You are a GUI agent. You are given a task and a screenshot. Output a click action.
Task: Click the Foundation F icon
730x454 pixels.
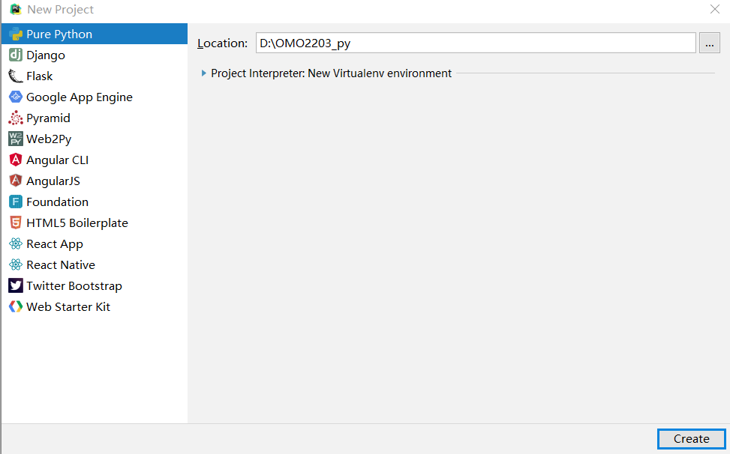(15, 202)
